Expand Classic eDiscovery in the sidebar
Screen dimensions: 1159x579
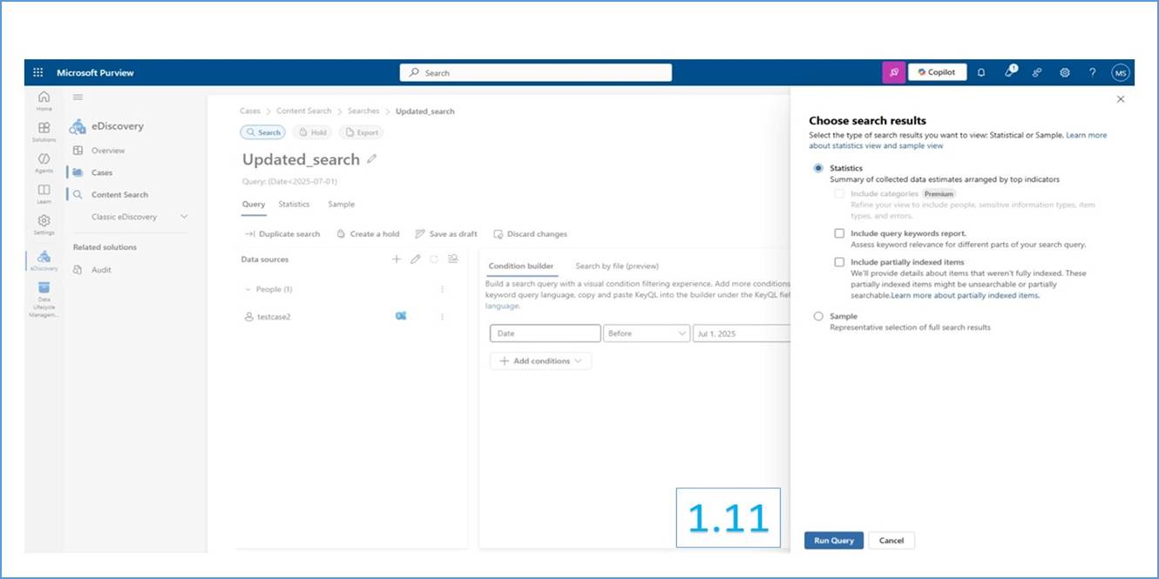pos(184,217)
